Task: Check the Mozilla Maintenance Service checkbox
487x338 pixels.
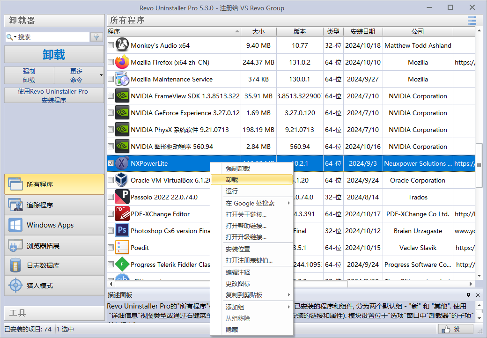Action: pyautogui.click(x=111, y=79)
